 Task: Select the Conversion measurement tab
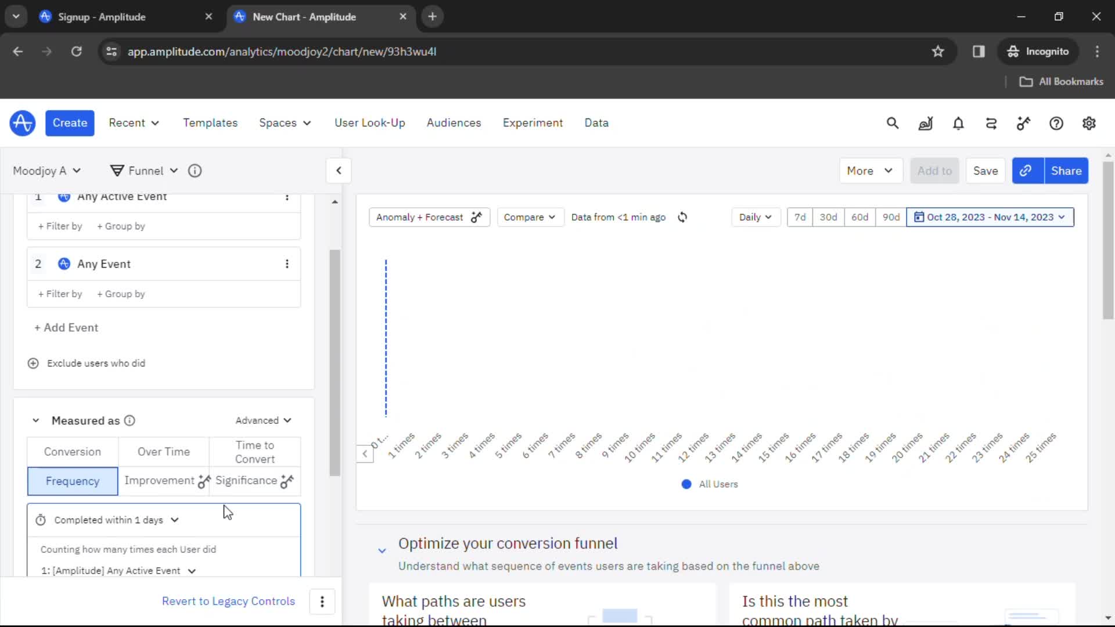point(72,452)
